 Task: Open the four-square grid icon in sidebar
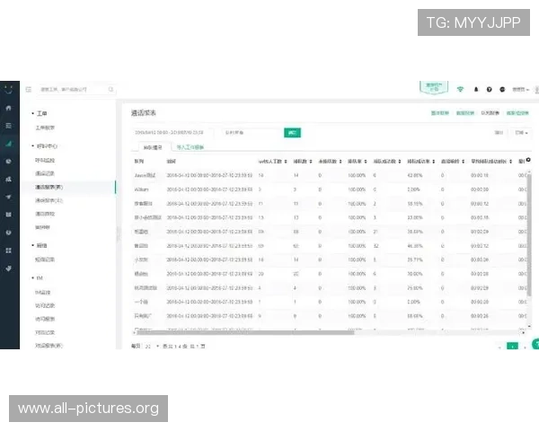tap(9, 251)
